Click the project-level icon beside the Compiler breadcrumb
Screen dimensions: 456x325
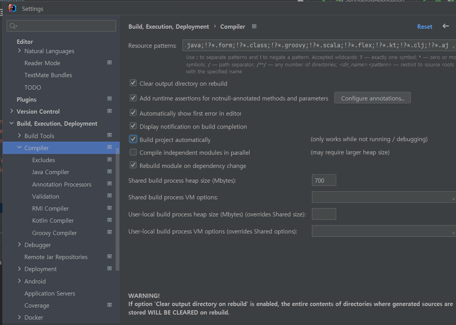[x=254, y=26]
